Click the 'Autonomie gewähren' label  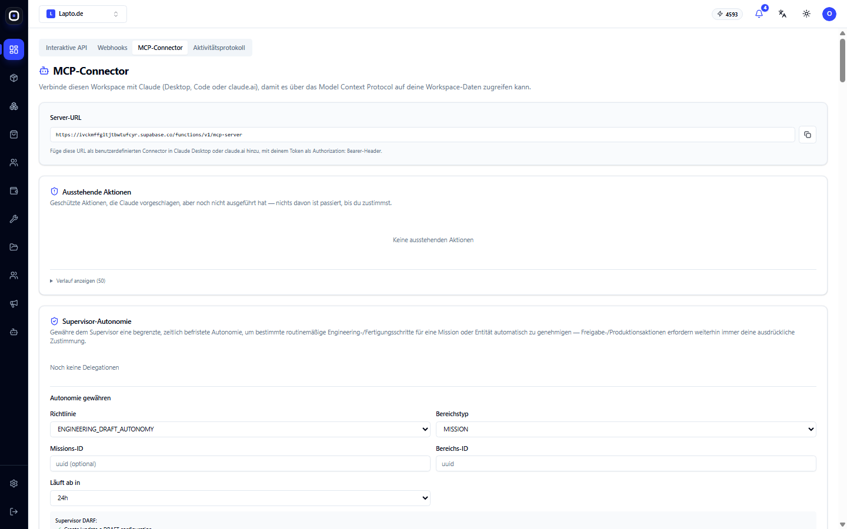tap(81, 398)
